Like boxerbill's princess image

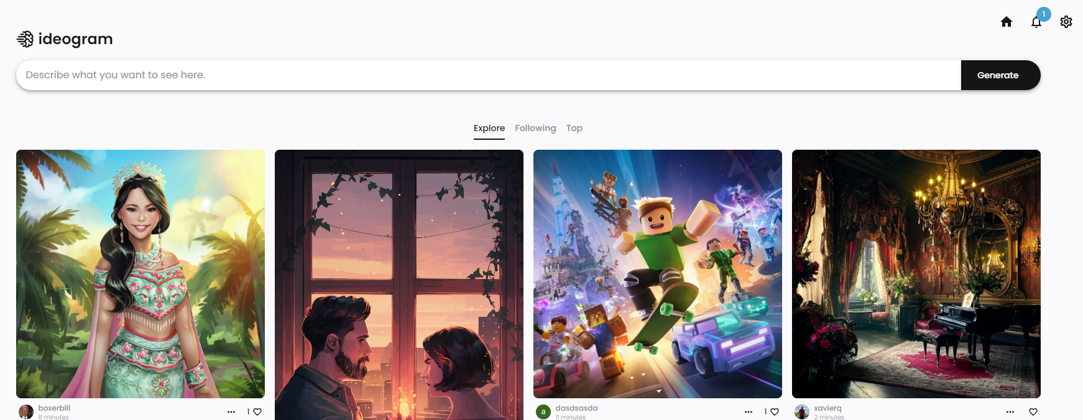[257, 412]
